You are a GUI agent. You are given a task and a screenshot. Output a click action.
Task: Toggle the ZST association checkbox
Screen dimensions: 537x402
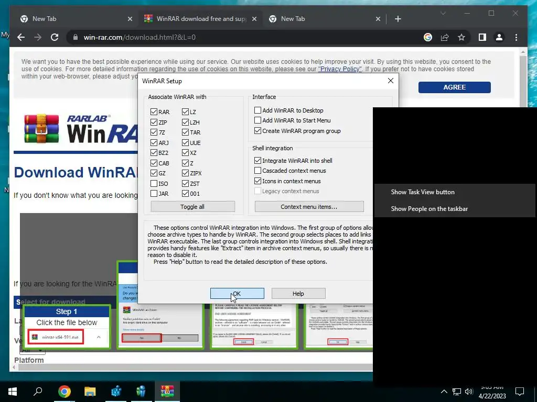click(185, 184)
